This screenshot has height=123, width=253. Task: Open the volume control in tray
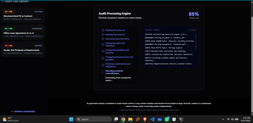pos(232,119)
